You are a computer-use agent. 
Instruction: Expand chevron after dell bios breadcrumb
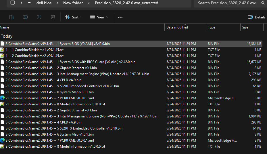coord(57,3)
